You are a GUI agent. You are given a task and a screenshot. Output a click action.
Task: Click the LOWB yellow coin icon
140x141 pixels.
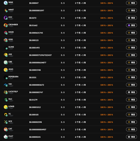[6, 107]
